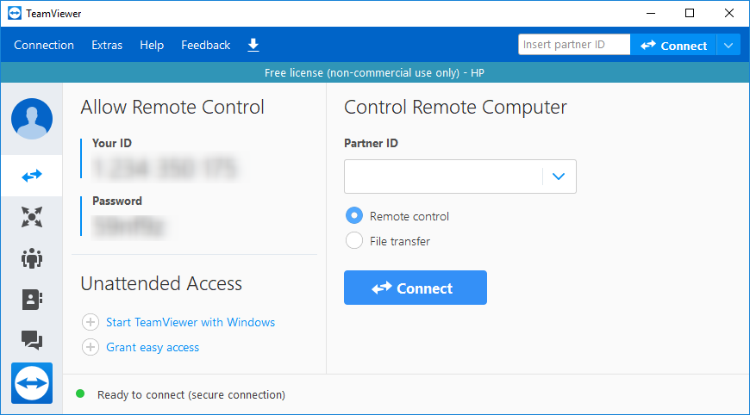Expand the arrow beside top Connect button
Image resolution: width=750 pixels, height=415 pixels.
729,46
